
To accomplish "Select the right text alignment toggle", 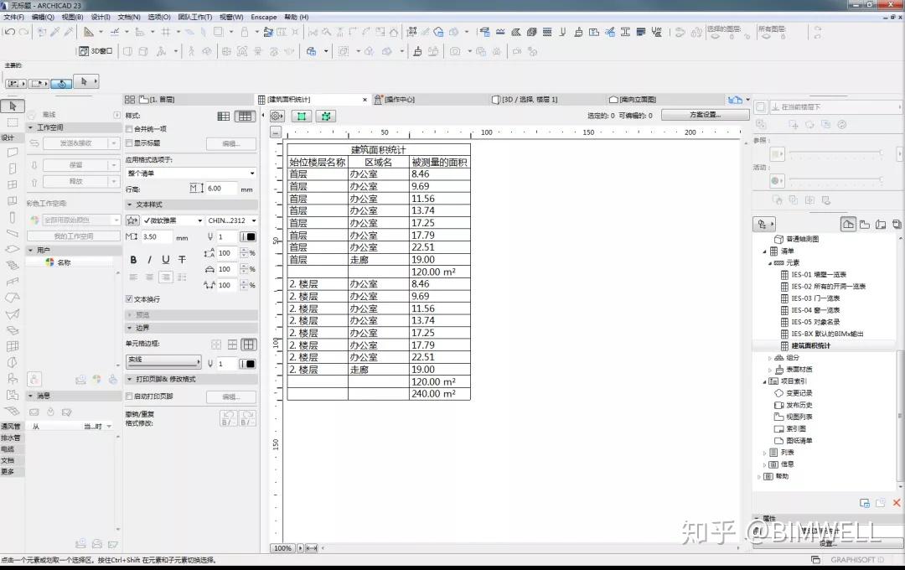I will (x=166, y=277).
